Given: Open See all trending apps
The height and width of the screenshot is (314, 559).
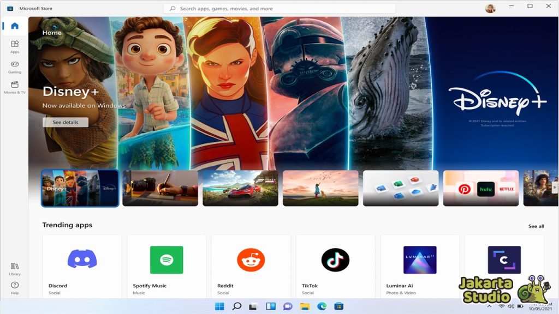Looking at the screenshot, I should point(536,226).
